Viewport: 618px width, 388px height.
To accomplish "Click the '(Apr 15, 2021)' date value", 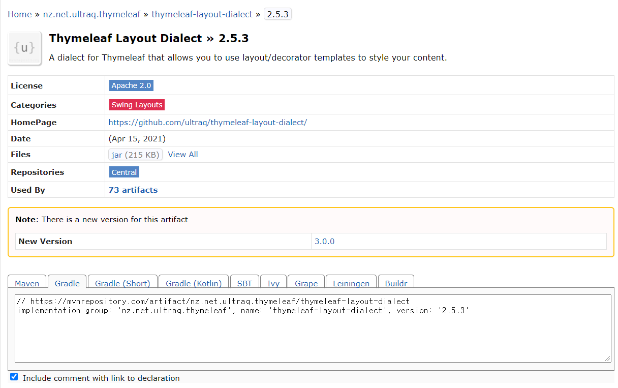I will coord(137,139).
